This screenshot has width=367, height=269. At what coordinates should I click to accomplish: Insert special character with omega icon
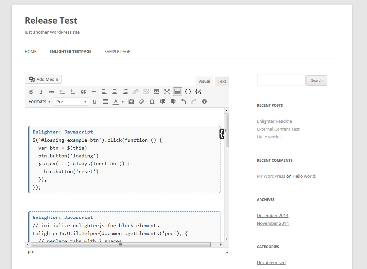point(152,101)
